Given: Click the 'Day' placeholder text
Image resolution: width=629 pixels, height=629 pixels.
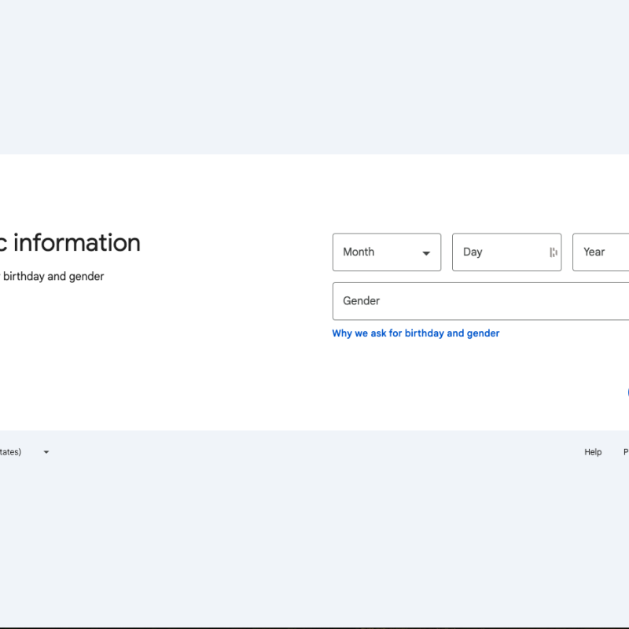Looking at the screenshot, I should (x=473, y=252).
